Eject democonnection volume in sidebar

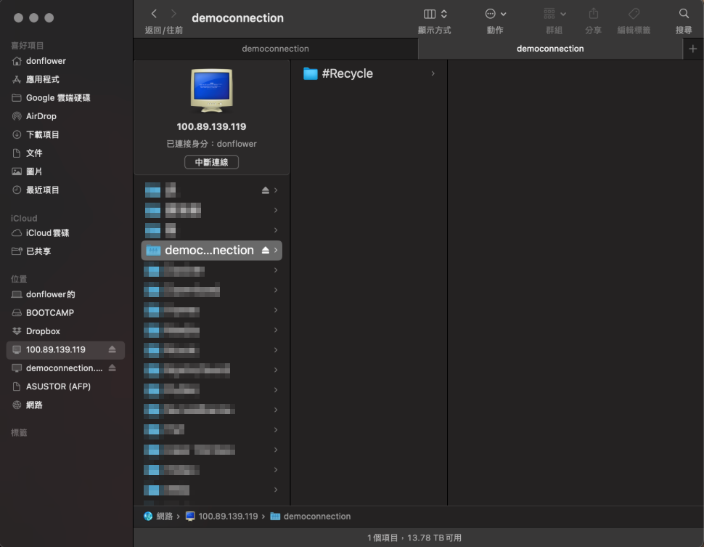[112, 368]
